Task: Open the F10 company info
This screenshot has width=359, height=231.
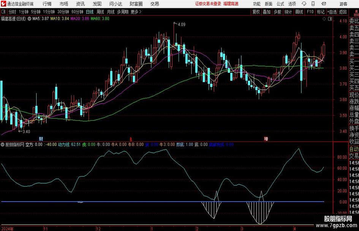Action: (x=310, y=12)
